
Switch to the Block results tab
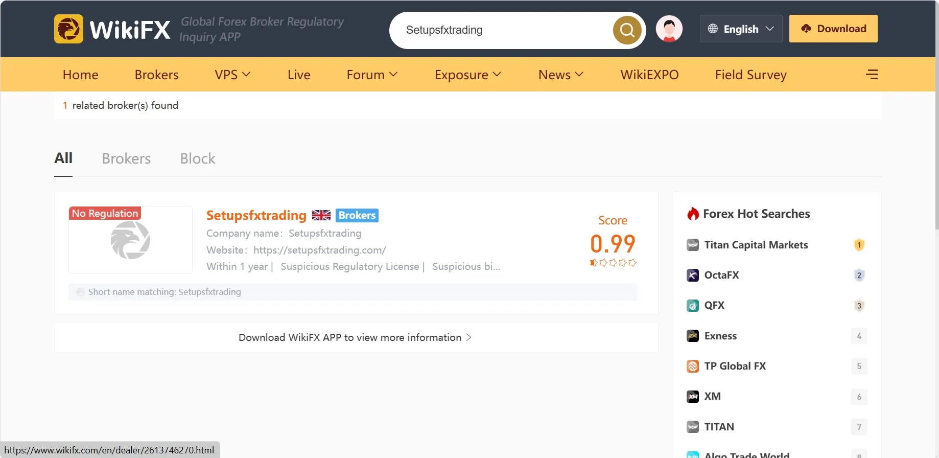tap(198, 158)
